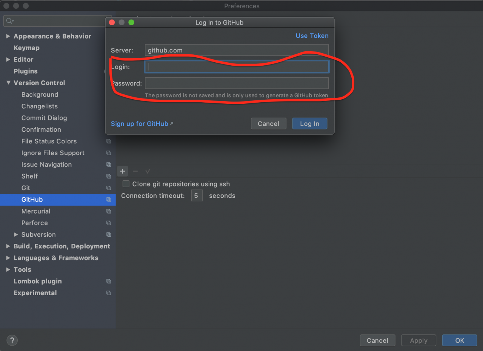The image size is (483, 351).
Task: Click project-level icon beside Perforce
Action: pos(109,223)
